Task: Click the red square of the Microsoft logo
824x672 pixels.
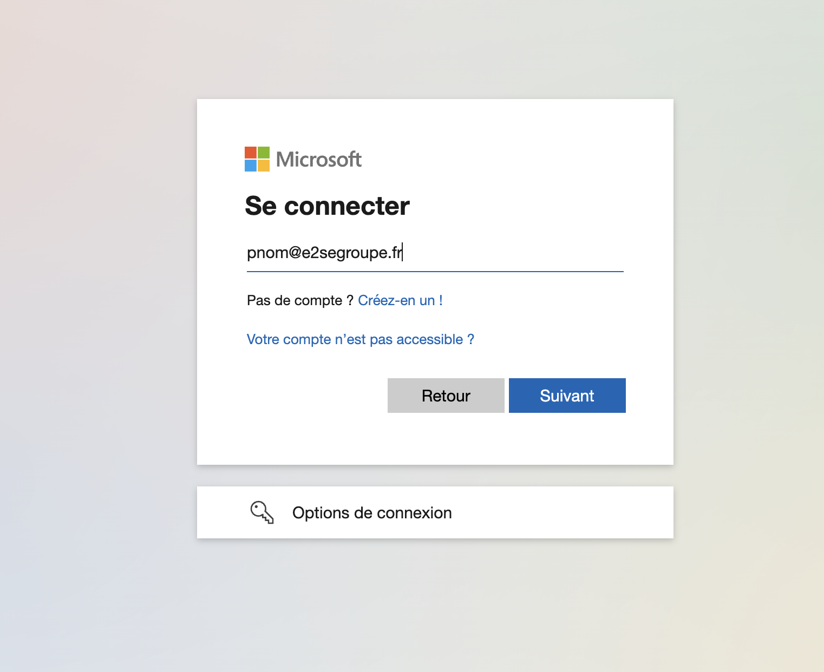Action: (251, 153)
